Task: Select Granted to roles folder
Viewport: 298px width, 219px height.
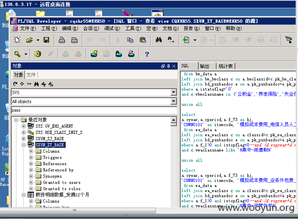Action: (x=62, y=189)
